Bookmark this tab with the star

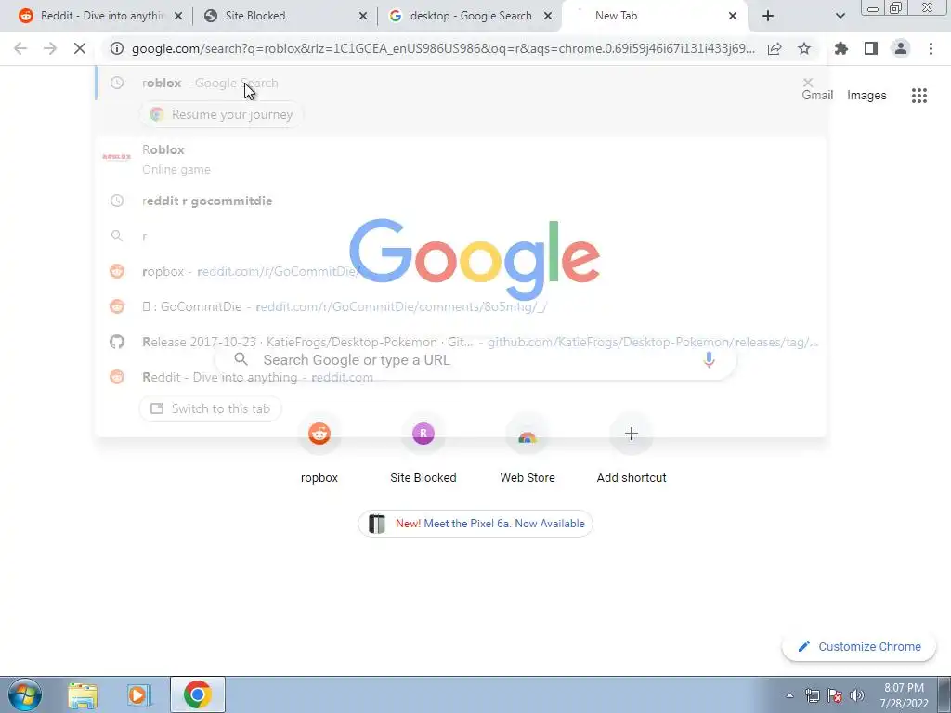coord(804,48)
